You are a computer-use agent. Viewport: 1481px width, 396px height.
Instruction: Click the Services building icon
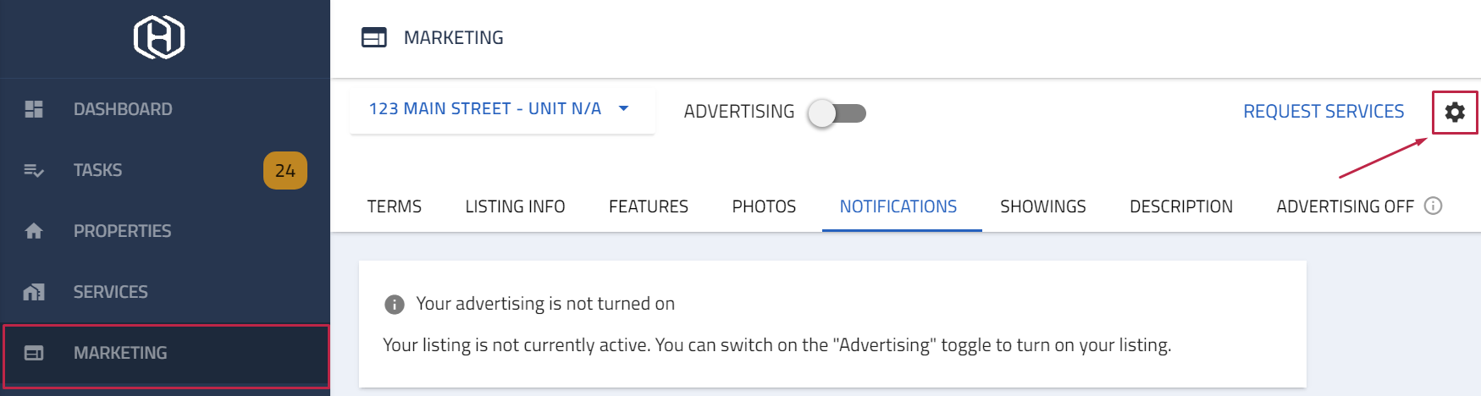[34, 292]
